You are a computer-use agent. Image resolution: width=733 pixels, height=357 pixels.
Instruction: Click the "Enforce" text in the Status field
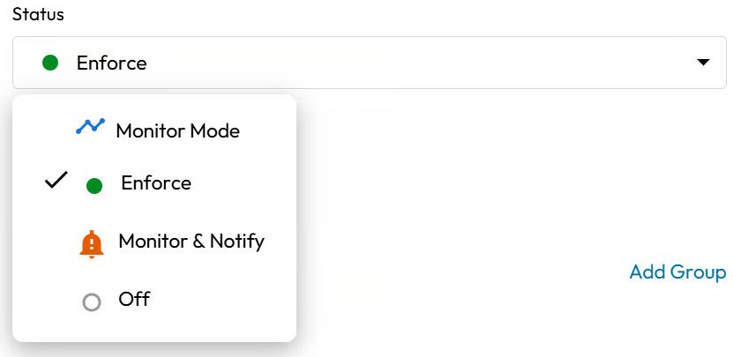[111, 63]
